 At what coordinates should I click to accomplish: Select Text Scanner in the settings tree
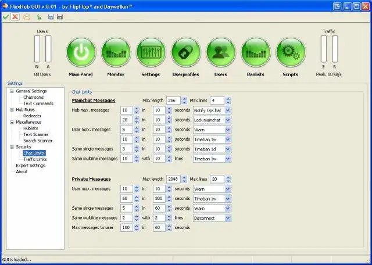[36, 134]
